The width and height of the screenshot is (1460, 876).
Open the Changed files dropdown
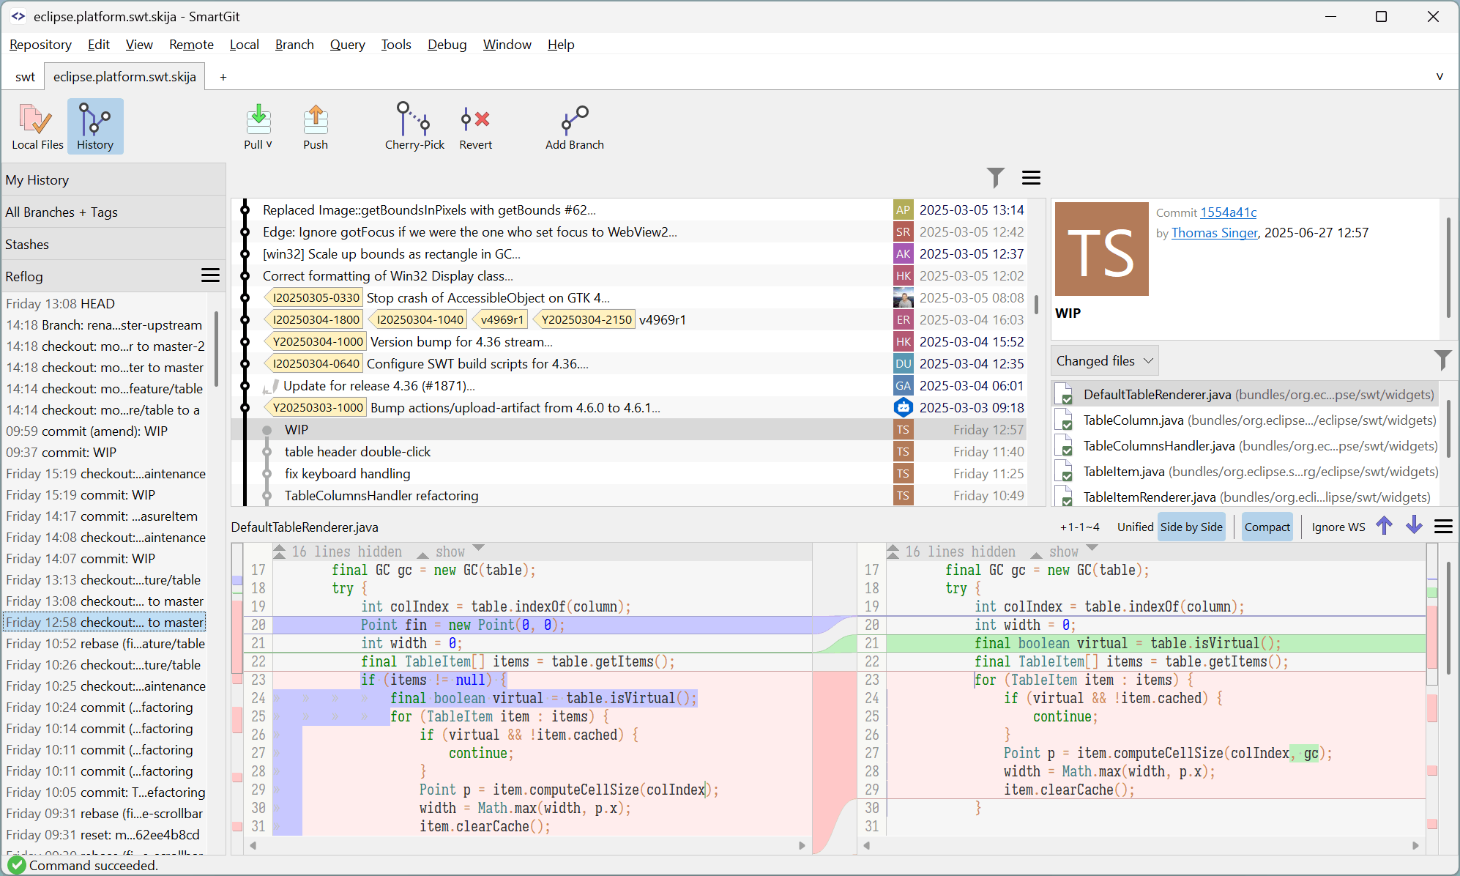pos(1104,360)
